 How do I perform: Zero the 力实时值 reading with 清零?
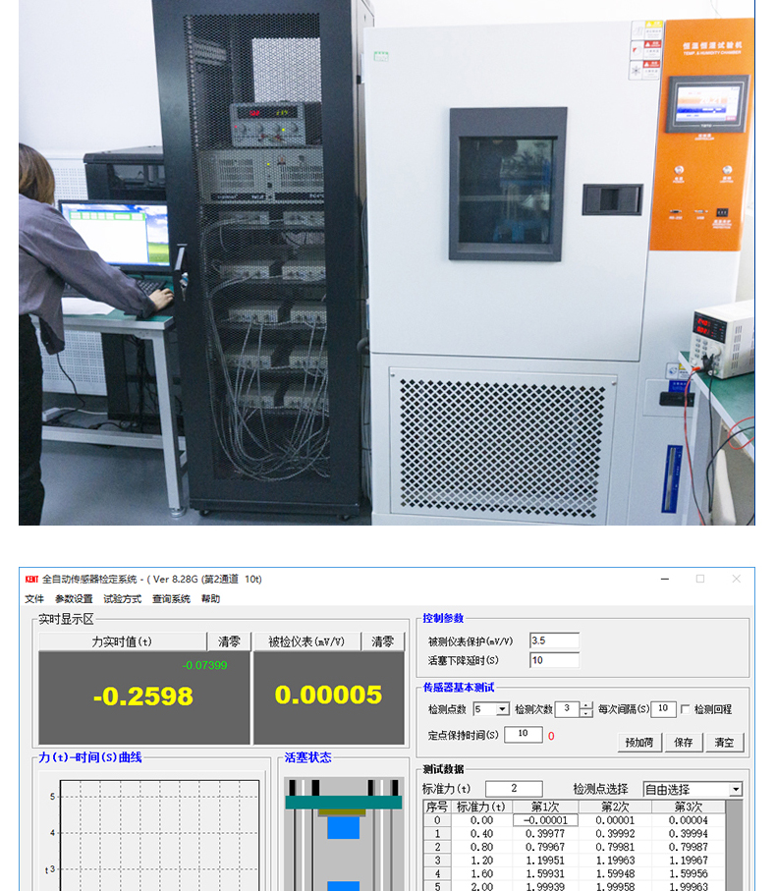[x=228, y=641]
